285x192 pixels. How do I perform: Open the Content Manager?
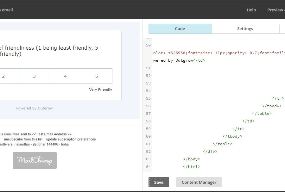(x=199, y=182)
